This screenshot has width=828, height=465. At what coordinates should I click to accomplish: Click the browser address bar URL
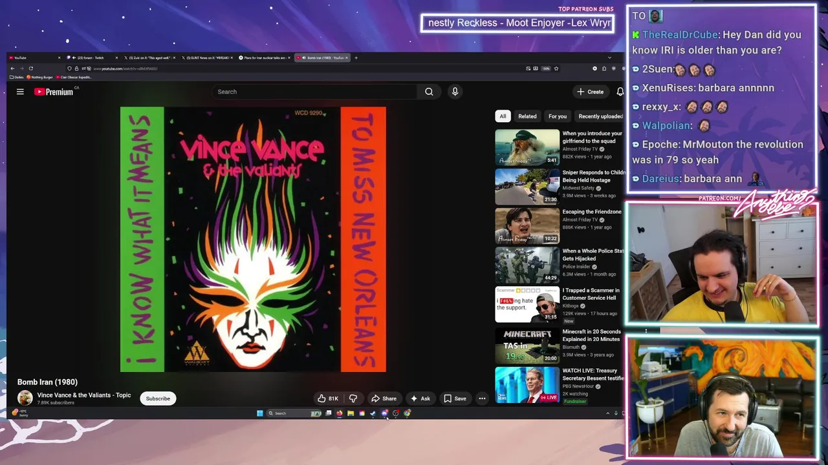point(125,68)
